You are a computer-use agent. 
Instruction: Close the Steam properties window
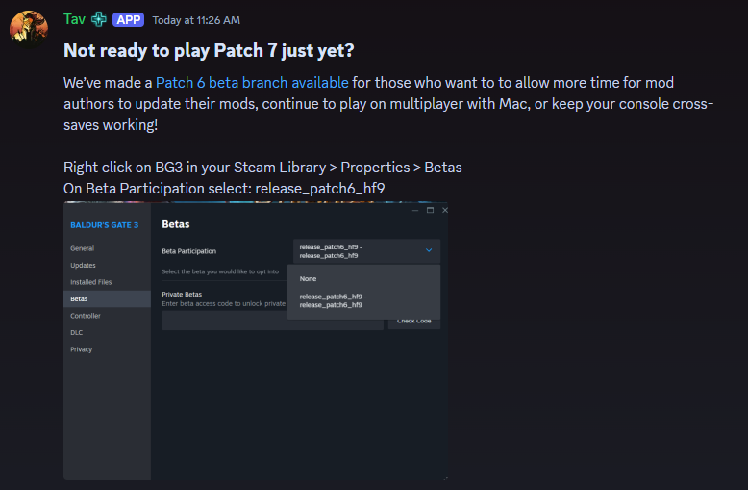tap(444, 210)
